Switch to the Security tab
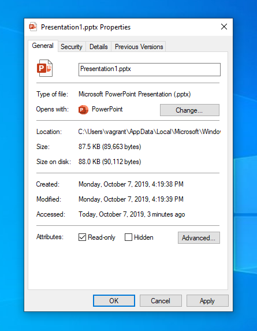 click(72, 47)
